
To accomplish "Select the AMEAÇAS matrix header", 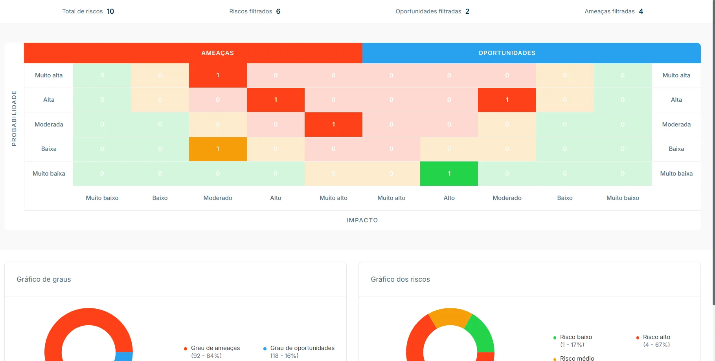I will [193, 53].
